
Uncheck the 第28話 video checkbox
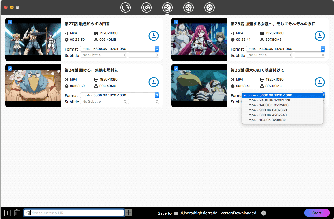pos(176,22)
